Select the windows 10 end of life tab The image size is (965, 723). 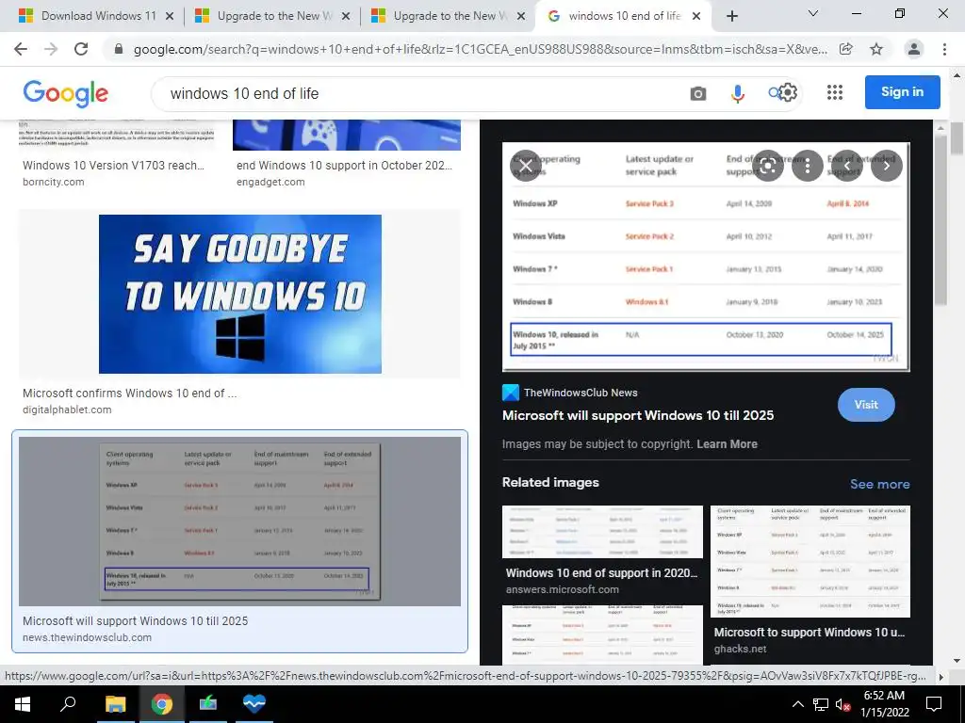coord(624,16)
